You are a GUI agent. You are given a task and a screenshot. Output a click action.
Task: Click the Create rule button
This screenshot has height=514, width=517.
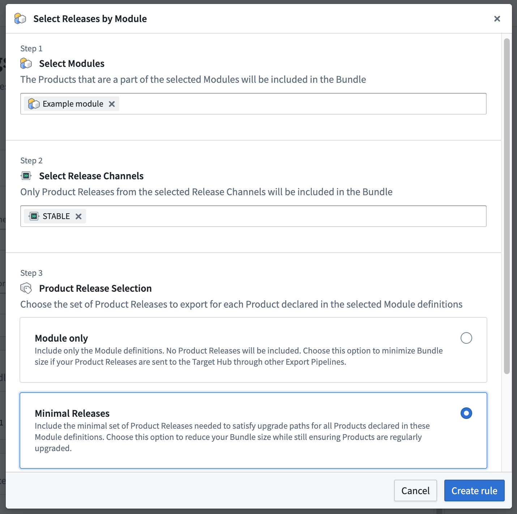pos(474,491)
